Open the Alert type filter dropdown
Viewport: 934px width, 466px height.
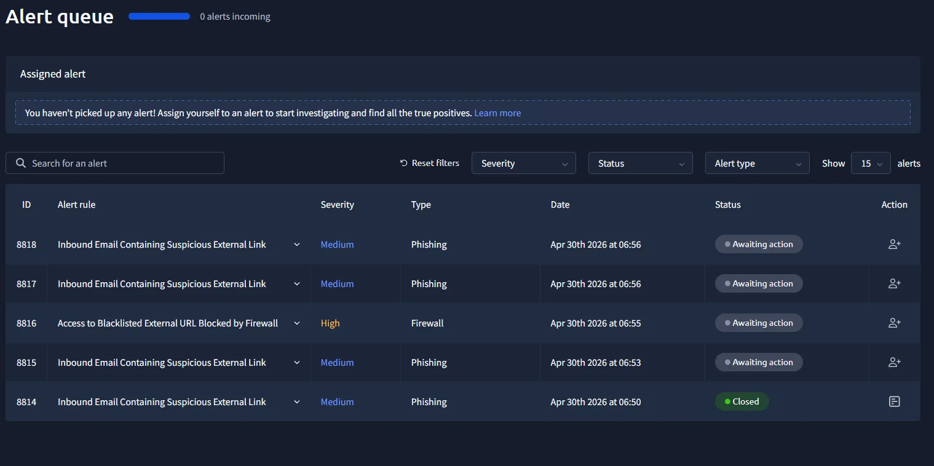coord(758,163)
